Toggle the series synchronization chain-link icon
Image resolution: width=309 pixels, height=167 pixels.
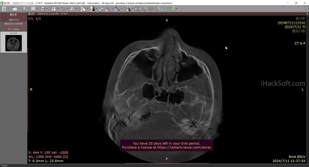coord(63,9)
